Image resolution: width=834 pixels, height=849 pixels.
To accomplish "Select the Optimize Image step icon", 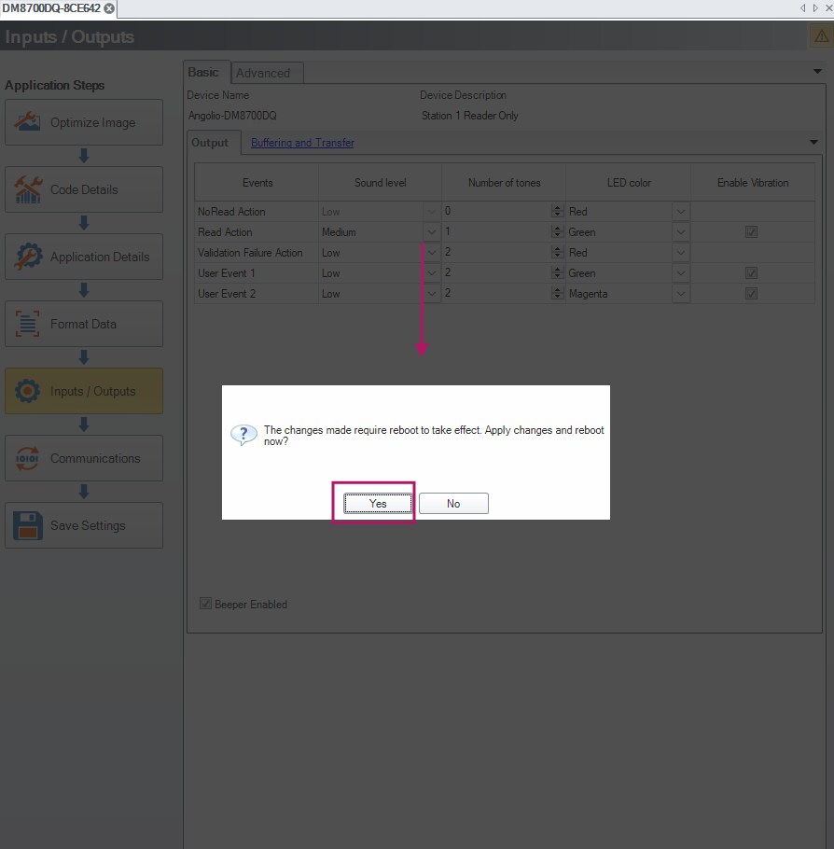I will [28, 121].
